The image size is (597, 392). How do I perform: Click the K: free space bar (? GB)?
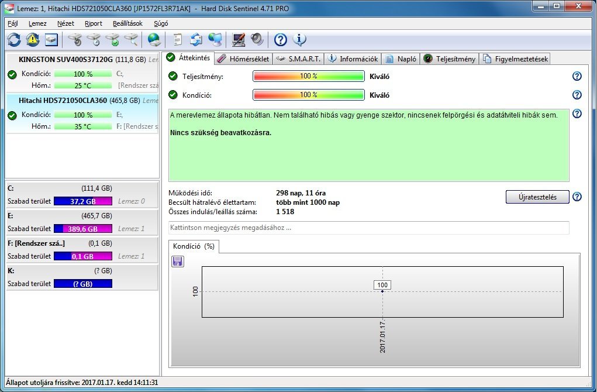83,284
